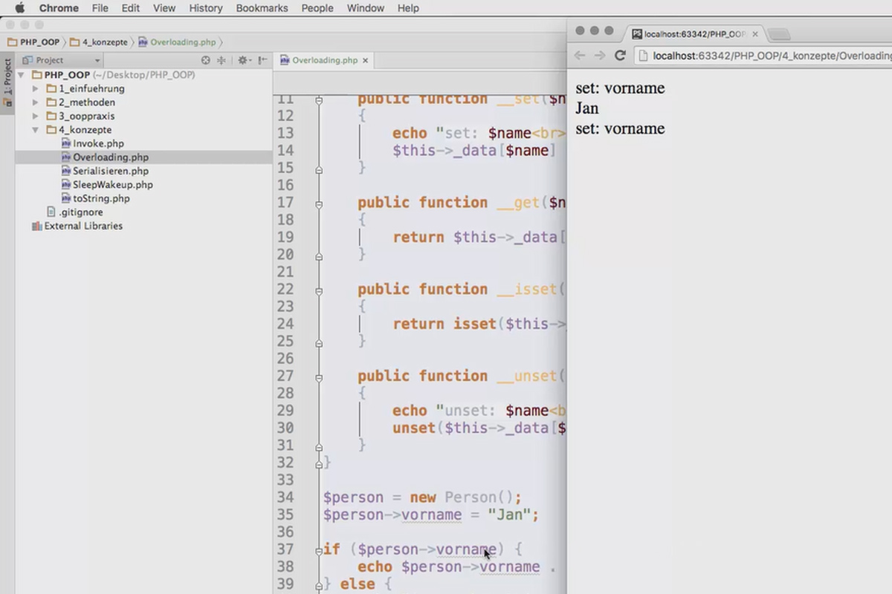Click the .gitignore file icon
This screenshot has height=594, width=892.
51,212
